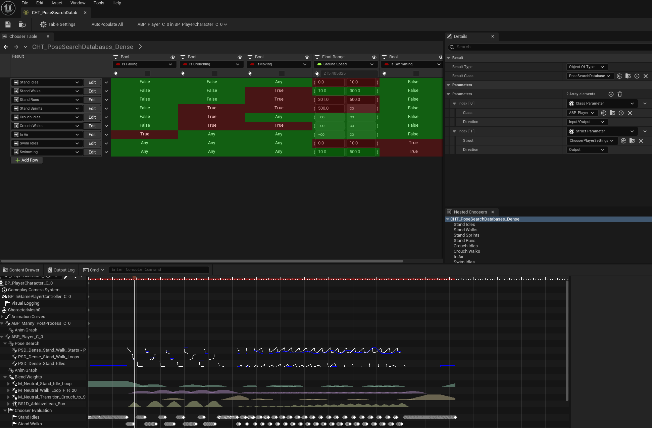Navigate back with left arrow icon
This screenshot has height=428, width=652.
(6, 47)
